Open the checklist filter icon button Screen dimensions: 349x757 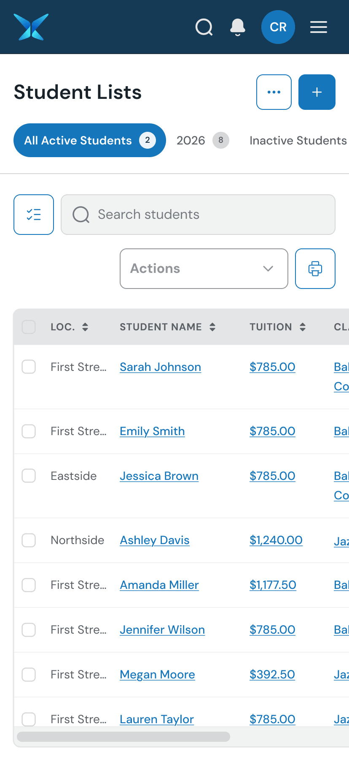34,215
